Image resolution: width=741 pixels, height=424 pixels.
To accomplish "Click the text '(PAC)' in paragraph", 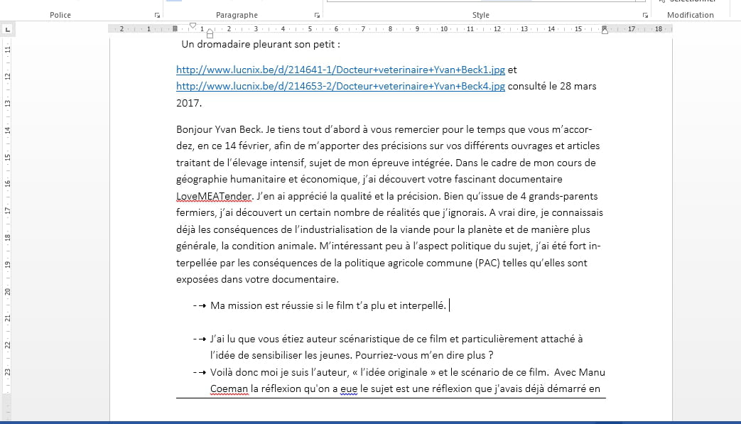I will (x=487, y=263).
